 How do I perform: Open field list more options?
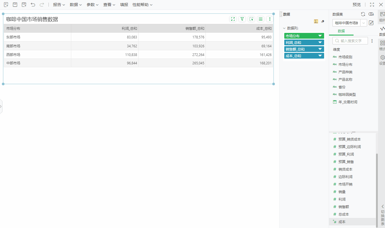(372, 41)
